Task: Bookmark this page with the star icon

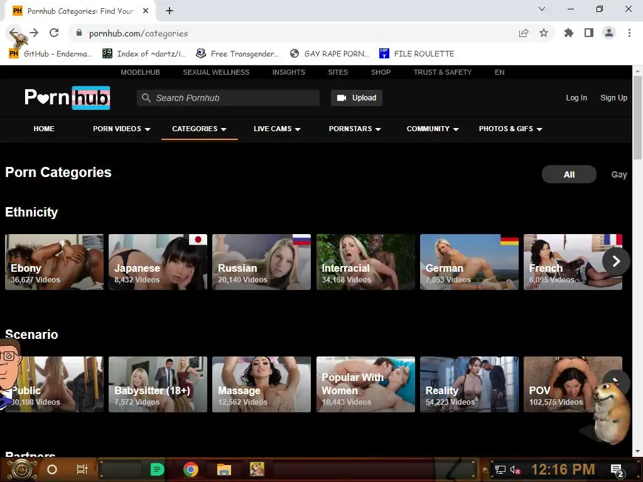Action: point(544,33)
